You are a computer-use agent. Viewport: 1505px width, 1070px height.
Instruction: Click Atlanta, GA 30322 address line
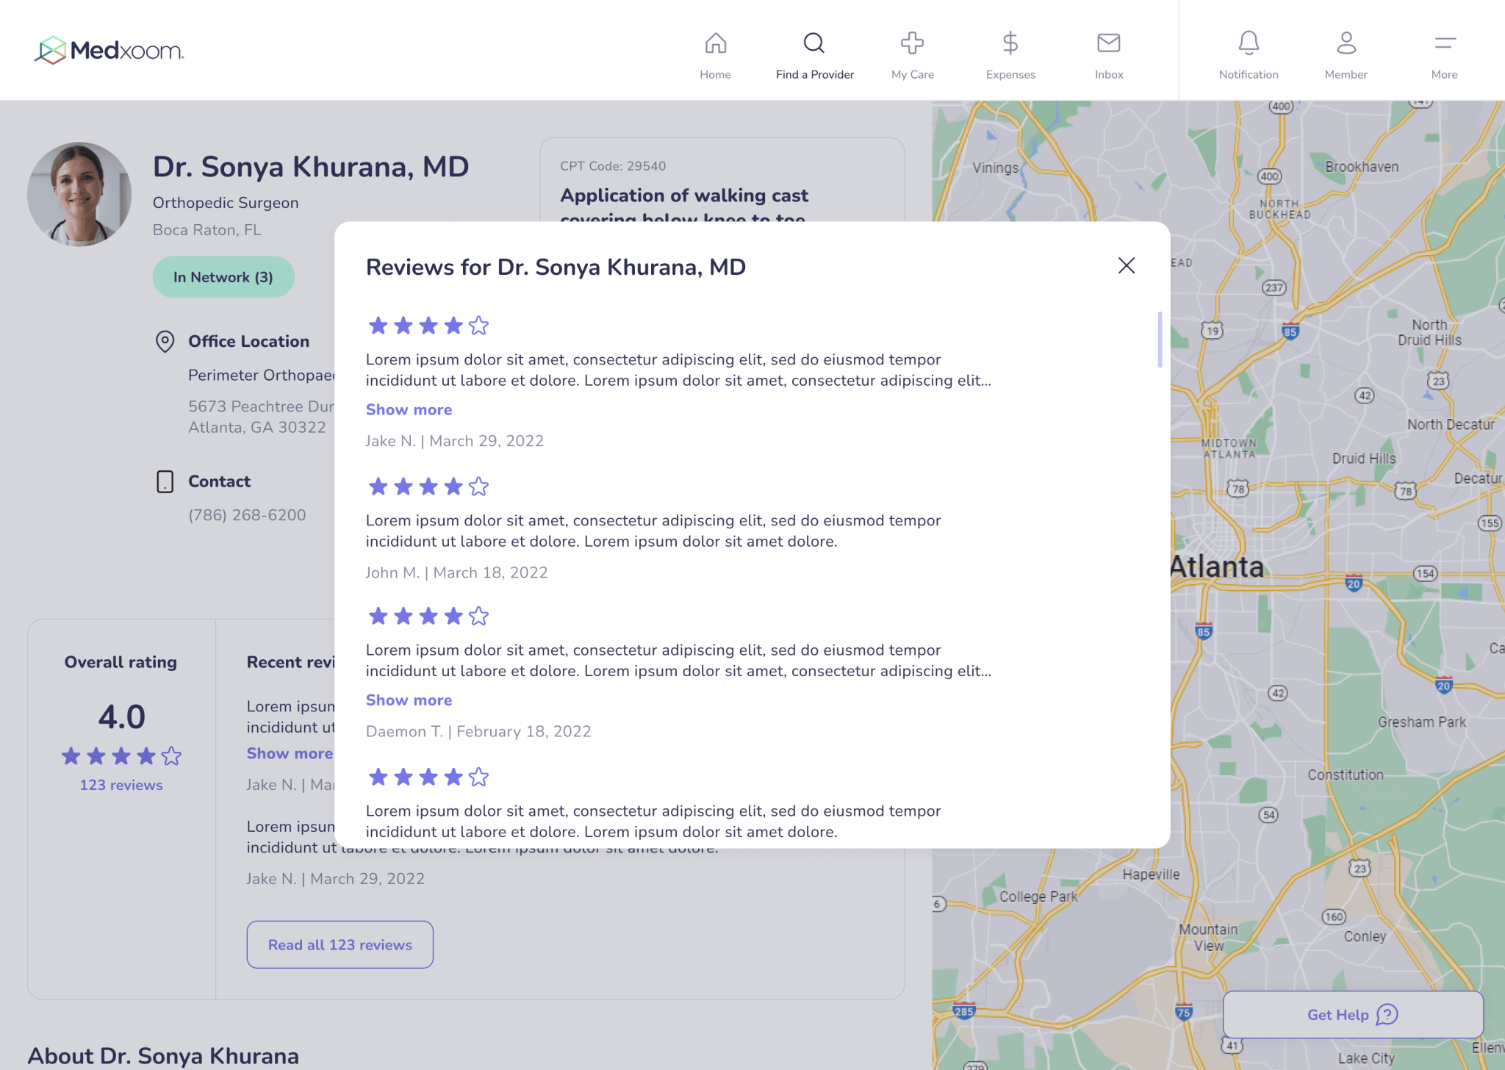(x=257, y=428)
